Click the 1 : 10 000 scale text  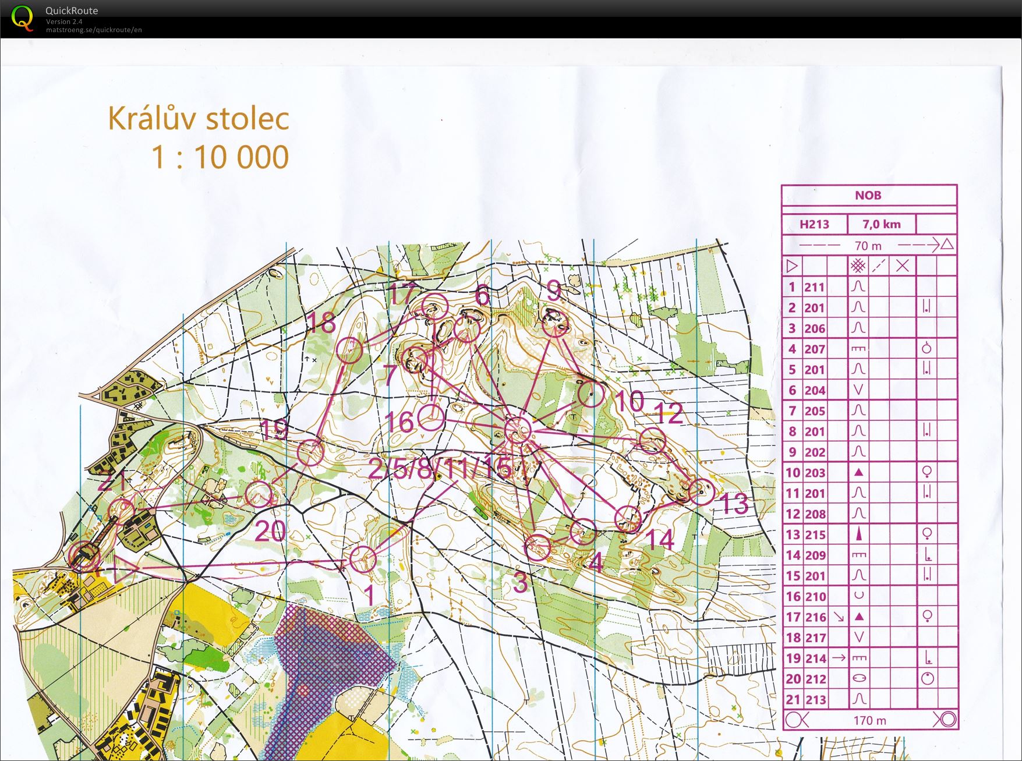click(x=220, y=157)
